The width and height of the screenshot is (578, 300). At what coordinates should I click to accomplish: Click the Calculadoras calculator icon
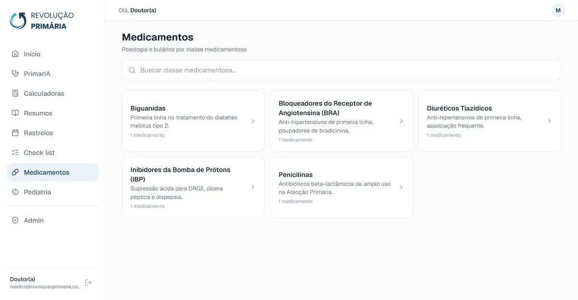[x=15, y=93]
